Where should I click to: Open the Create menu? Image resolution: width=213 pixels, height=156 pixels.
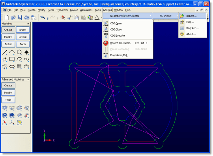click(x=32, y=10)
